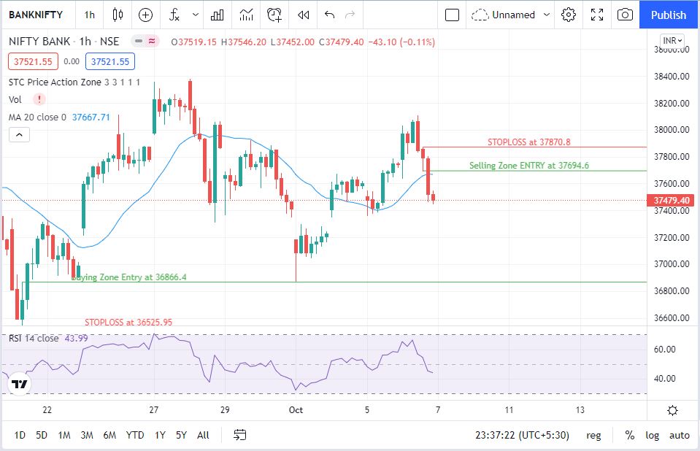
Task: Open the go to date calendar icon
Action: click(239, 435)
